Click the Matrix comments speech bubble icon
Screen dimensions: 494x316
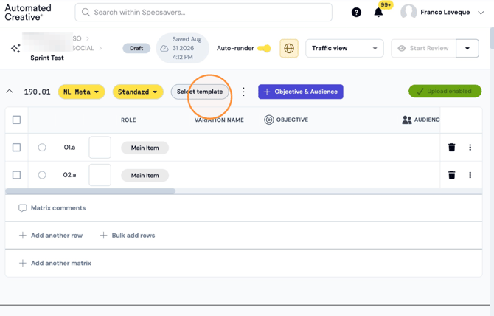pos(22,208)
